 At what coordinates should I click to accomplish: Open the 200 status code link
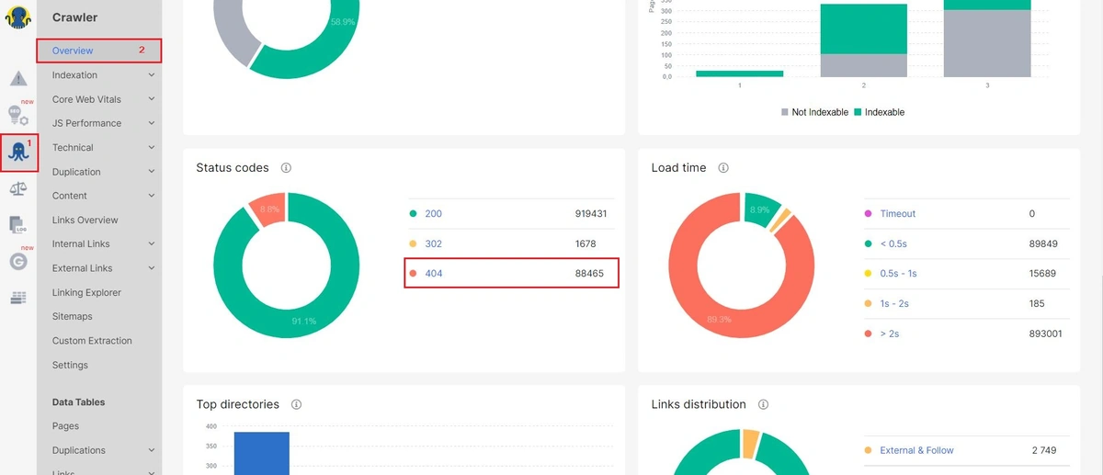pyautogui.click(x=433, y=213)
